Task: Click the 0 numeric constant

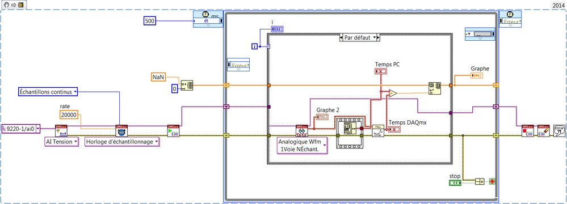Action: (174, 88)
